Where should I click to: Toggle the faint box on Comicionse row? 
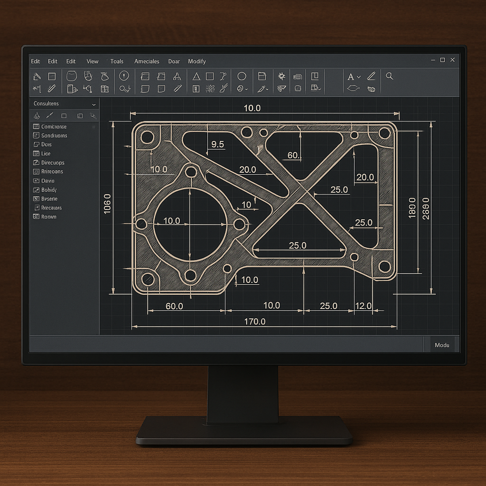pos(93,127)
